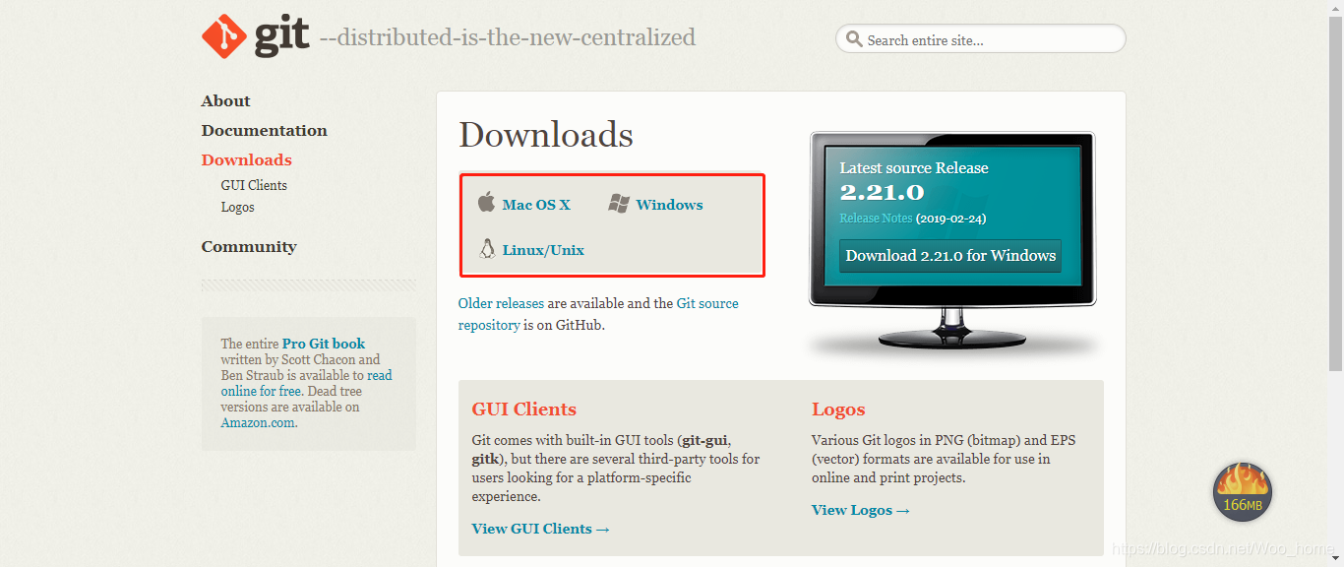This screenshot has width=1344, height=567.
Task: Click the flame 166MB floating icon
Action: 1243,491
